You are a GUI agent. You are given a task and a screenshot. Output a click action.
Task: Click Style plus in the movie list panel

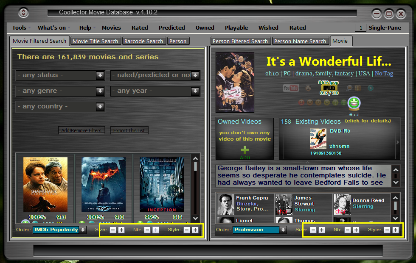(195, 230)
